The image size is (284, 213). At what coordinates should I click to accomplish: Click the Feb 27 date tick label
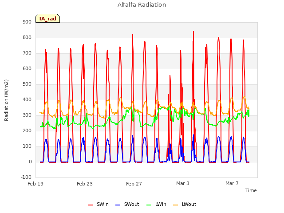[x=134, y=184]
